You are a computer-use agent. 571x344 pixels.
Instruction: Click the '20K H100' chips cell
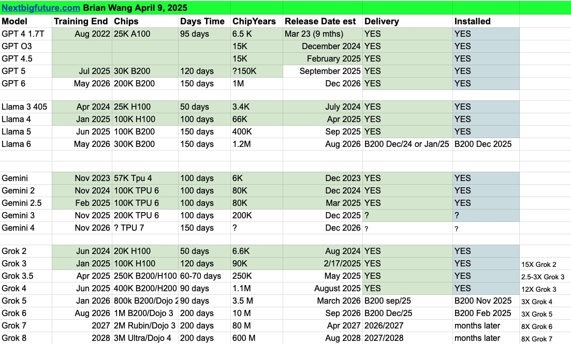click(145, 251)
